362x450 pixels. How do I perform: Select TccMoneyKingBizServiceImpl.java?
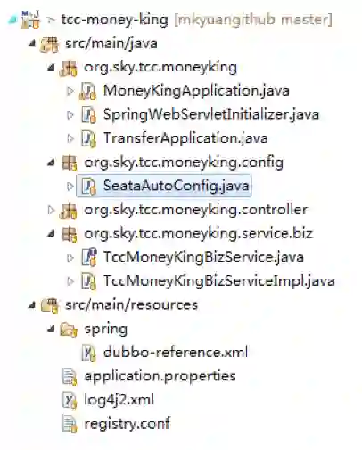click(x=219, y=281)
